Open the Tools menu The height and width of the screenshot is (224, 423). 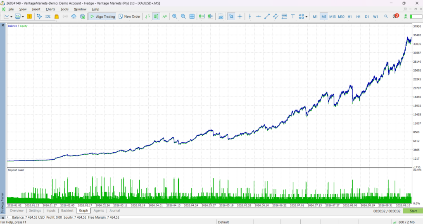[x=64, y=9]
